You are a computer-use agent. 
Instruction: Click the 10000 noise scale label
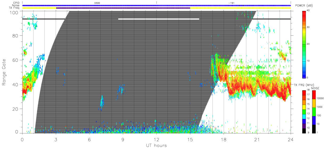pos(320,98)
